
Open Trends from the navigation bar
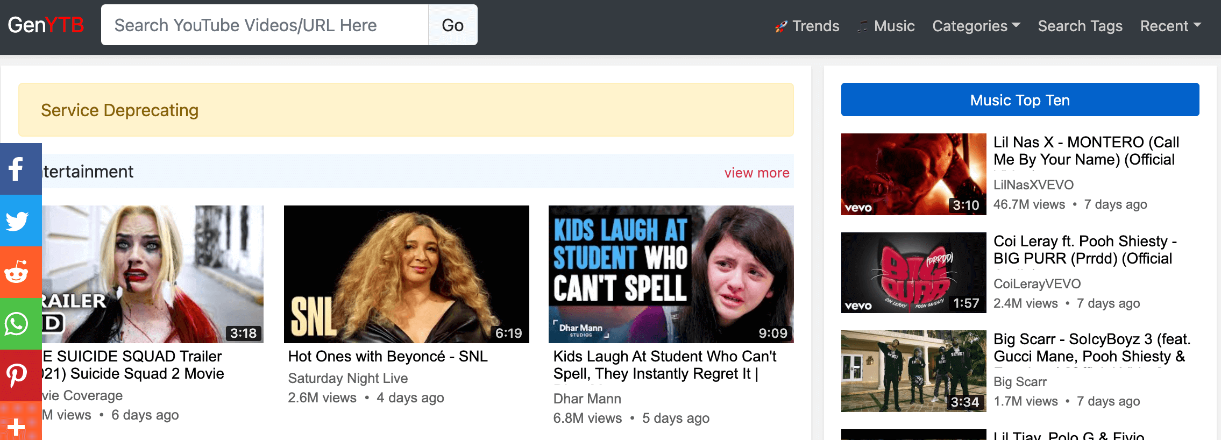pyautogui.click(x=807, y=26)
